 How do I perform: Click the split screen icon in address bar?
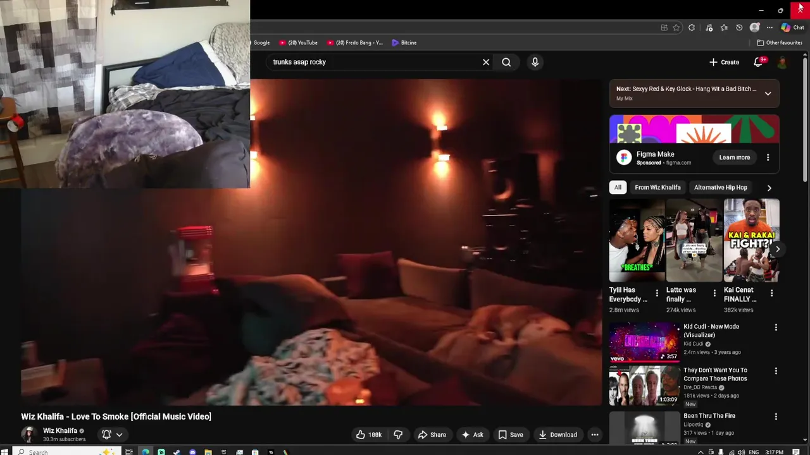click(x=664, y=28)
